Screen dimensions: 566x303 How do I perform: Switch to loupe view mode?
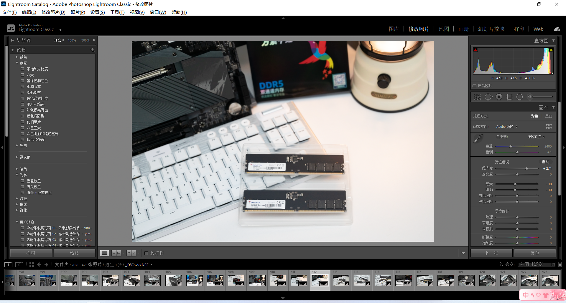click(x=104, y=253)
